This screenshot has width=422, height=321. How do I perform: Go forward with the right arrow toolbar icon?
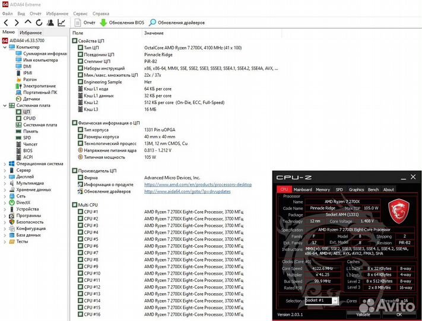pos(17,23)
